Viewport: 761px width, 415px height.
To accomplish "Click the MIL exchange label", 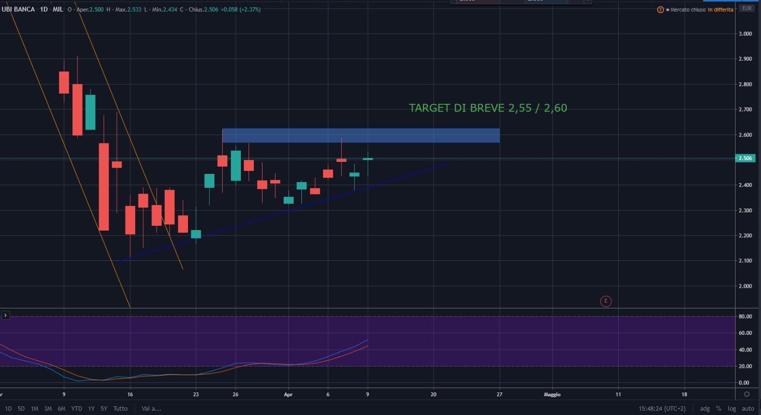I will click(58, 9).
